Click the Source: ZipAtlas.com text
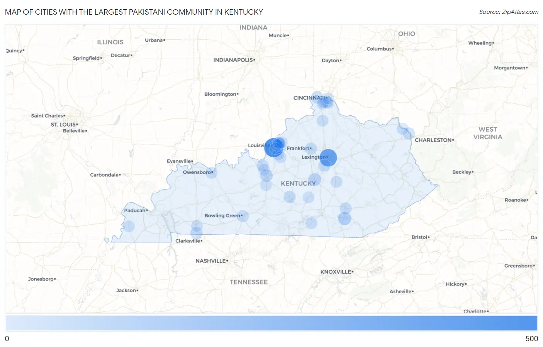Viewport: 543px width, 347px height. coord(509,12)
